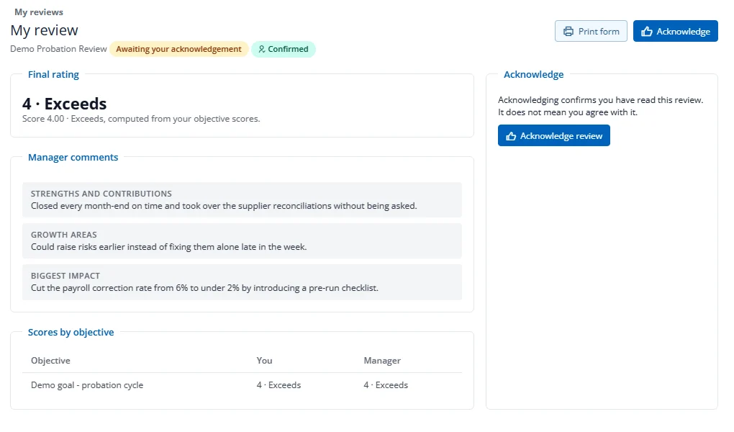Click the thumbs-up icon on Acknowledge review
Screen dimensions: 734x432
coord(511,136)
